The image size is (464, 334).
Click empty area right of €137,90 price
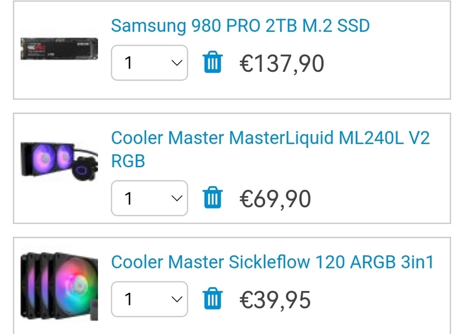pyautogui.click(x=389, y=63)
